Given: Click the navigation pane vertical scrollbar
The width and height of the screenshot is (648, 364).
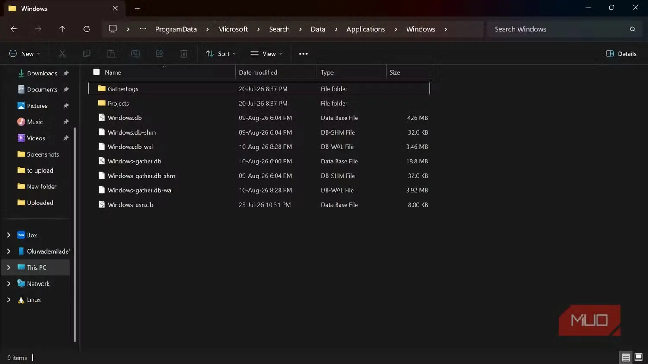Looking at the screenshot, I should tap(75, 234).
